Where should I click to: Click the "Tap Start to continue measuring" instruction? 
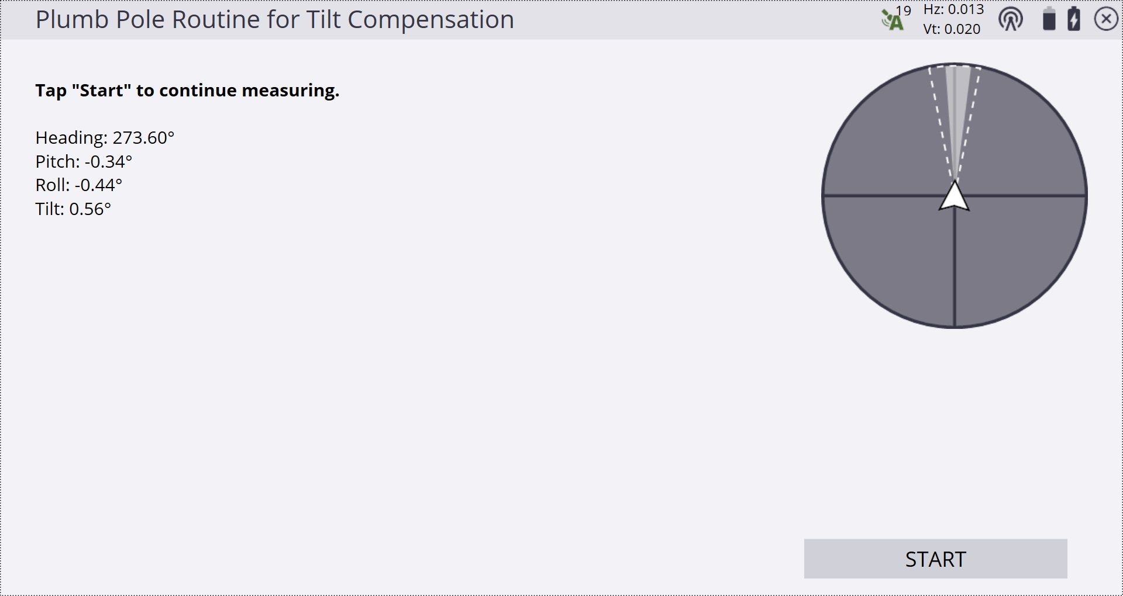[x=187, y=91]
